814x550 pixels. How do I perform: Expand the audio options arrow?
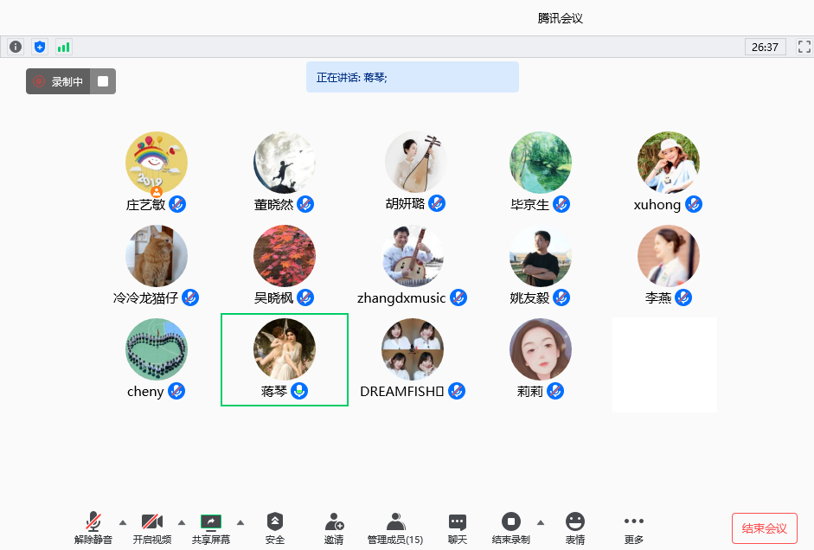pyautogui.click(x=122, y=522)
